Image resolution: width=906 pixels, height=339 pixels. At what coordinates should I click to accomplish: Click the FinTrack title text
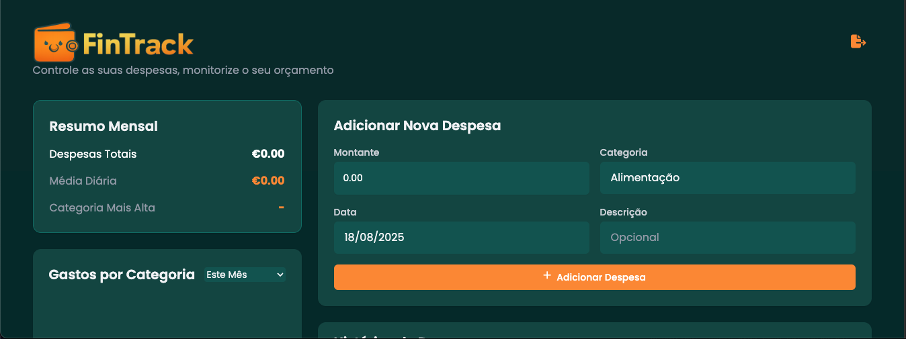(138, 45)
